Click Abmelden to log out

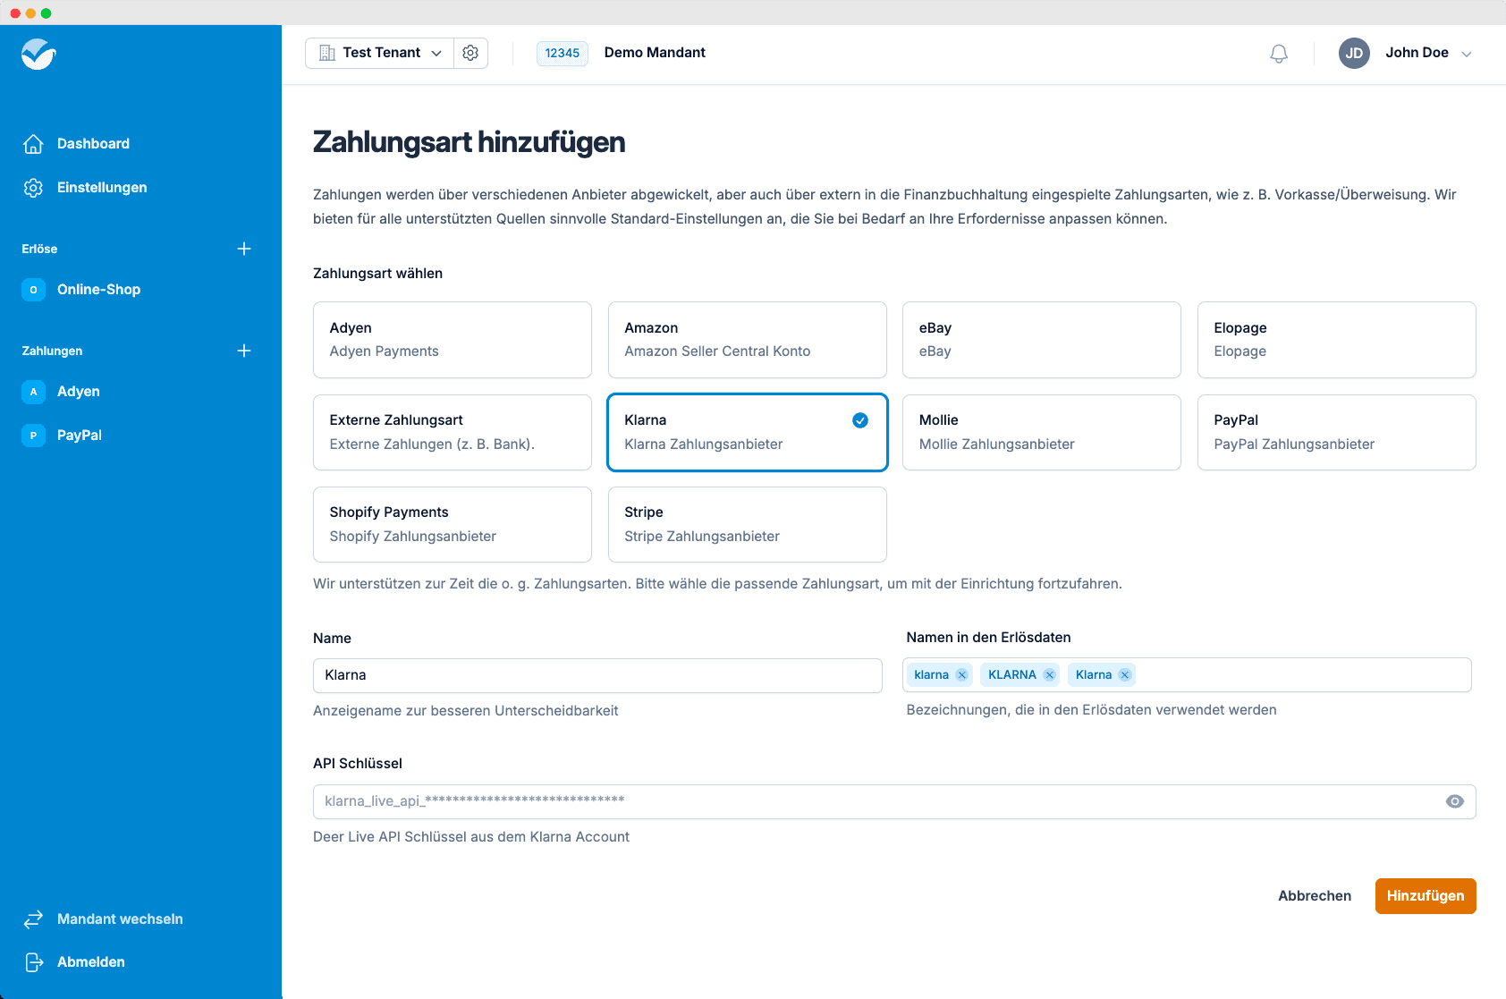coord(91,962)
